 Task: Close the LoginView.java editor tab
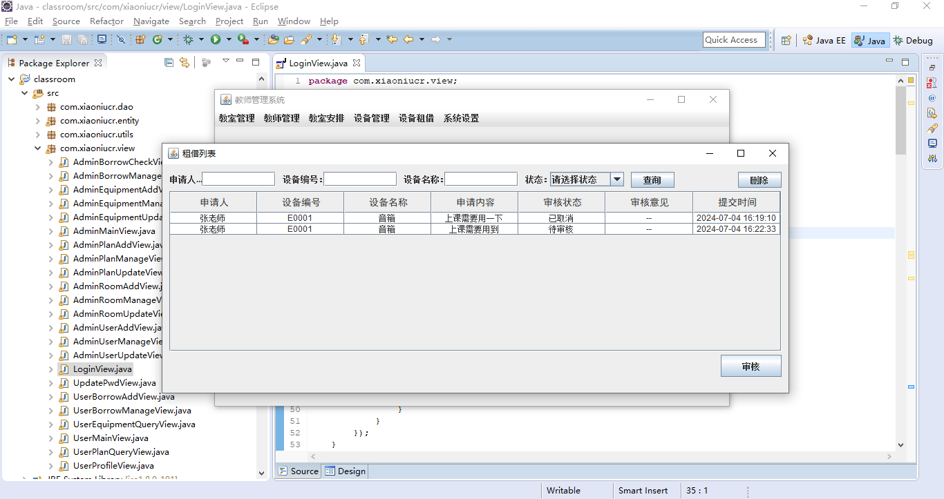tap(357, 63)
